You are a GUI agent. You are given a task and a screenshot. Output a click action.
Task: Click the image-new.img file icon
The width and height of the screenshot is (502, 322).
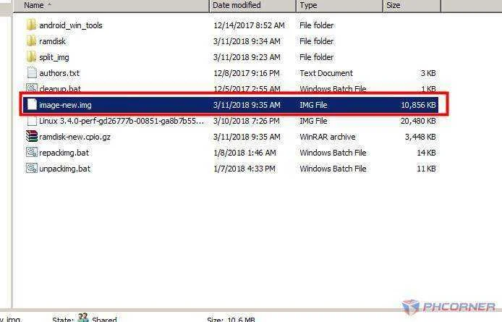tap(32, 104)
